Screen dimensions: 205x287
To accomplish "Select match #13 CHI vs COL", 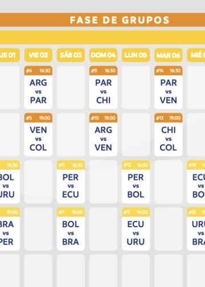I will click(169, 134).
